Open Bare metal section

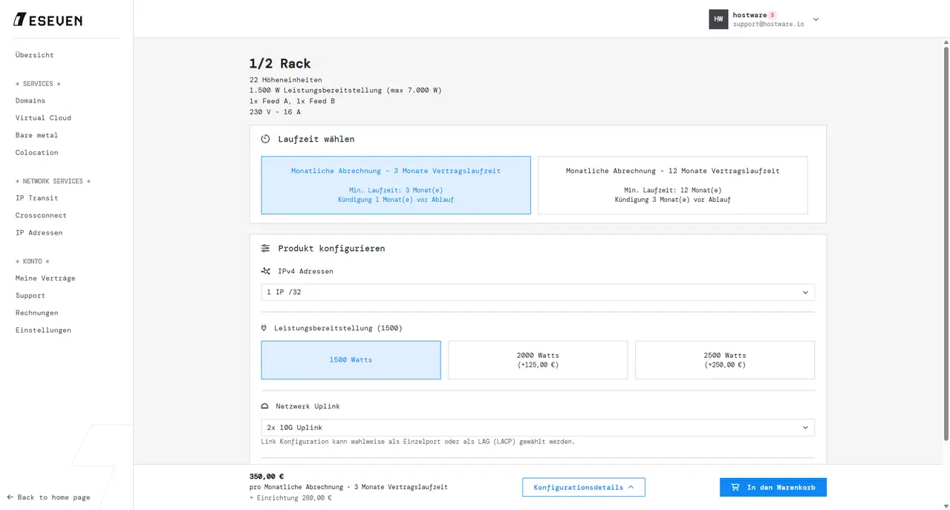point(36,135)
